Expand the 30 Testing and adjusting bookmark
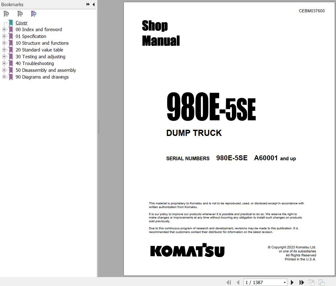 click(4, 57)
